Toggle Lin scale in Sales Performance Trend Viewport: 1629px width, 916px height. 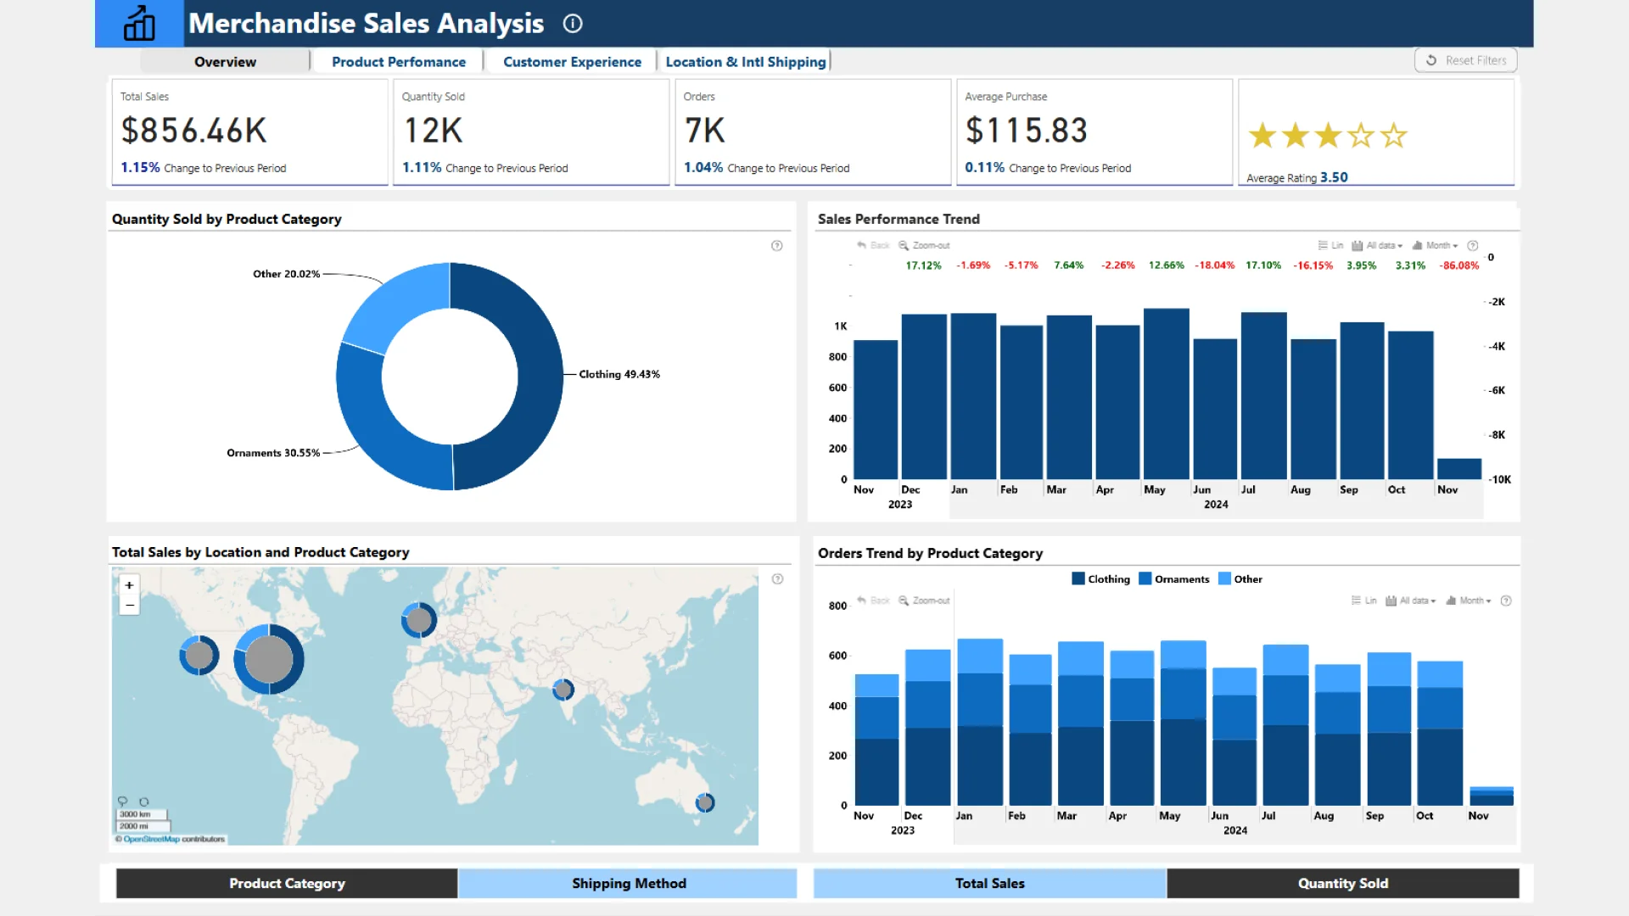(x=1330, y=245)
